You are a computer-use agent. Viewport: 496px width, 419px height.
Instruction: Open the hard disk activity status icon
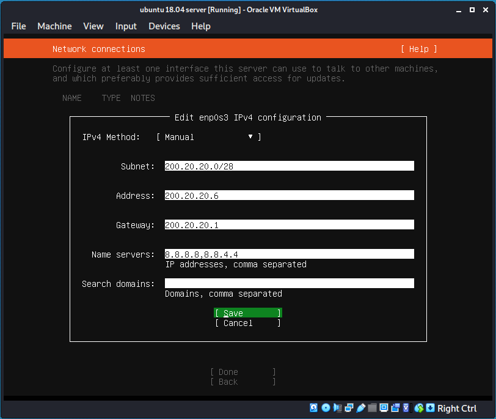pyautogui.click(x=313, y=407)
